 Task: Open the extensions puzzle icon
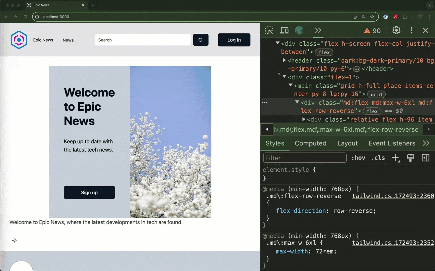pyautogui.click(x=405, y=17)
